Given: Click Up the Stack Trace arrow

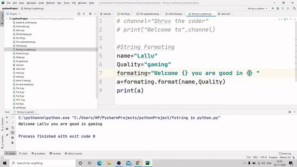Looking at the screenshot, I should pos(13,117).
